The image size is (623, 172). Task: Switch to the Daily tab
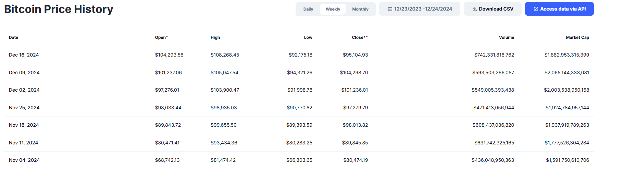(308, 9)
